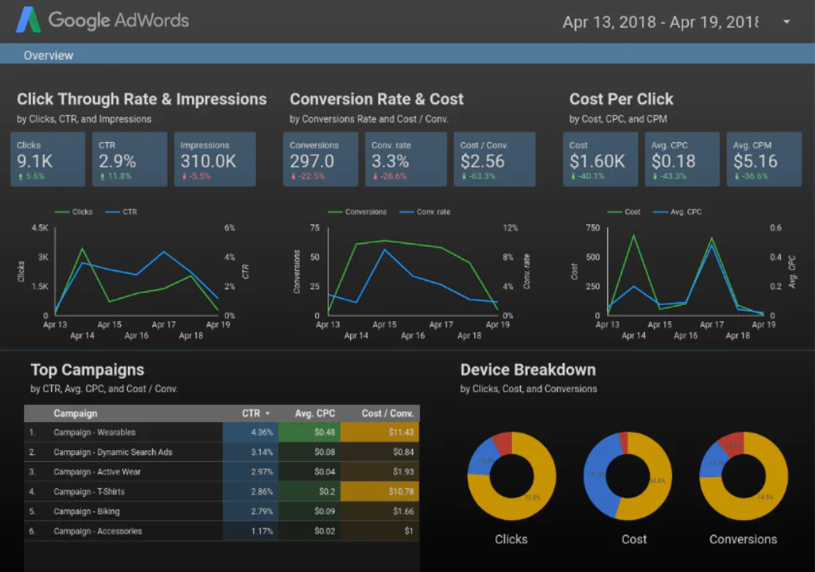The image size is (815, 572).
Task: Click the Clicks legend entry
Action: 74,212
